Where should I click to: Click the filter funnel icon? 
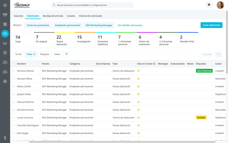coord(66,54)
